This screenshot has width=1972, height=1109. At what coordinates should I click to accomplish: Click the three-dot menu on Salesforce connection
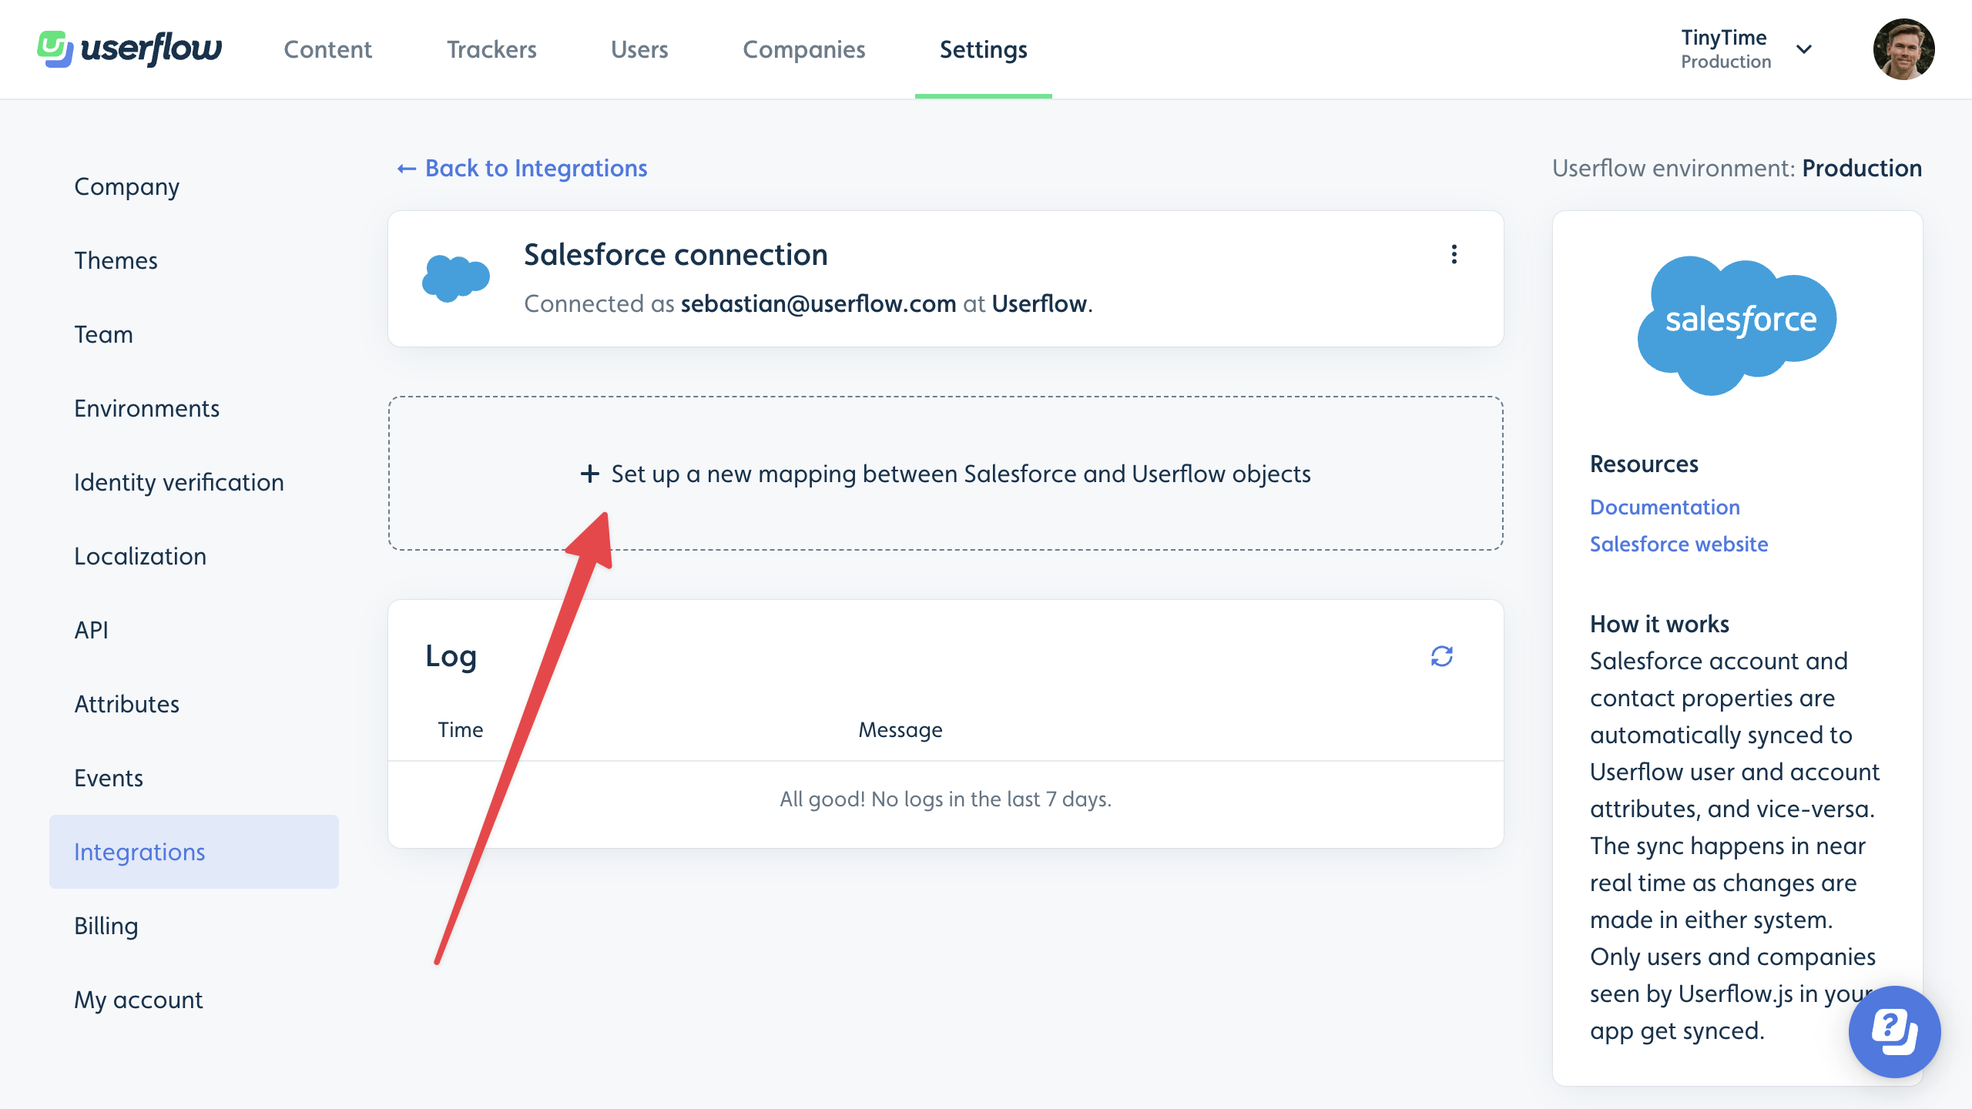(x=1454, y=255)
